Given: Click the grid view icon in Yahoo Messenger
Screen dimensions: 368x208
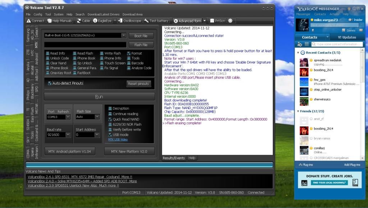Looking at the screenshot, I should [x=307, y=44].
